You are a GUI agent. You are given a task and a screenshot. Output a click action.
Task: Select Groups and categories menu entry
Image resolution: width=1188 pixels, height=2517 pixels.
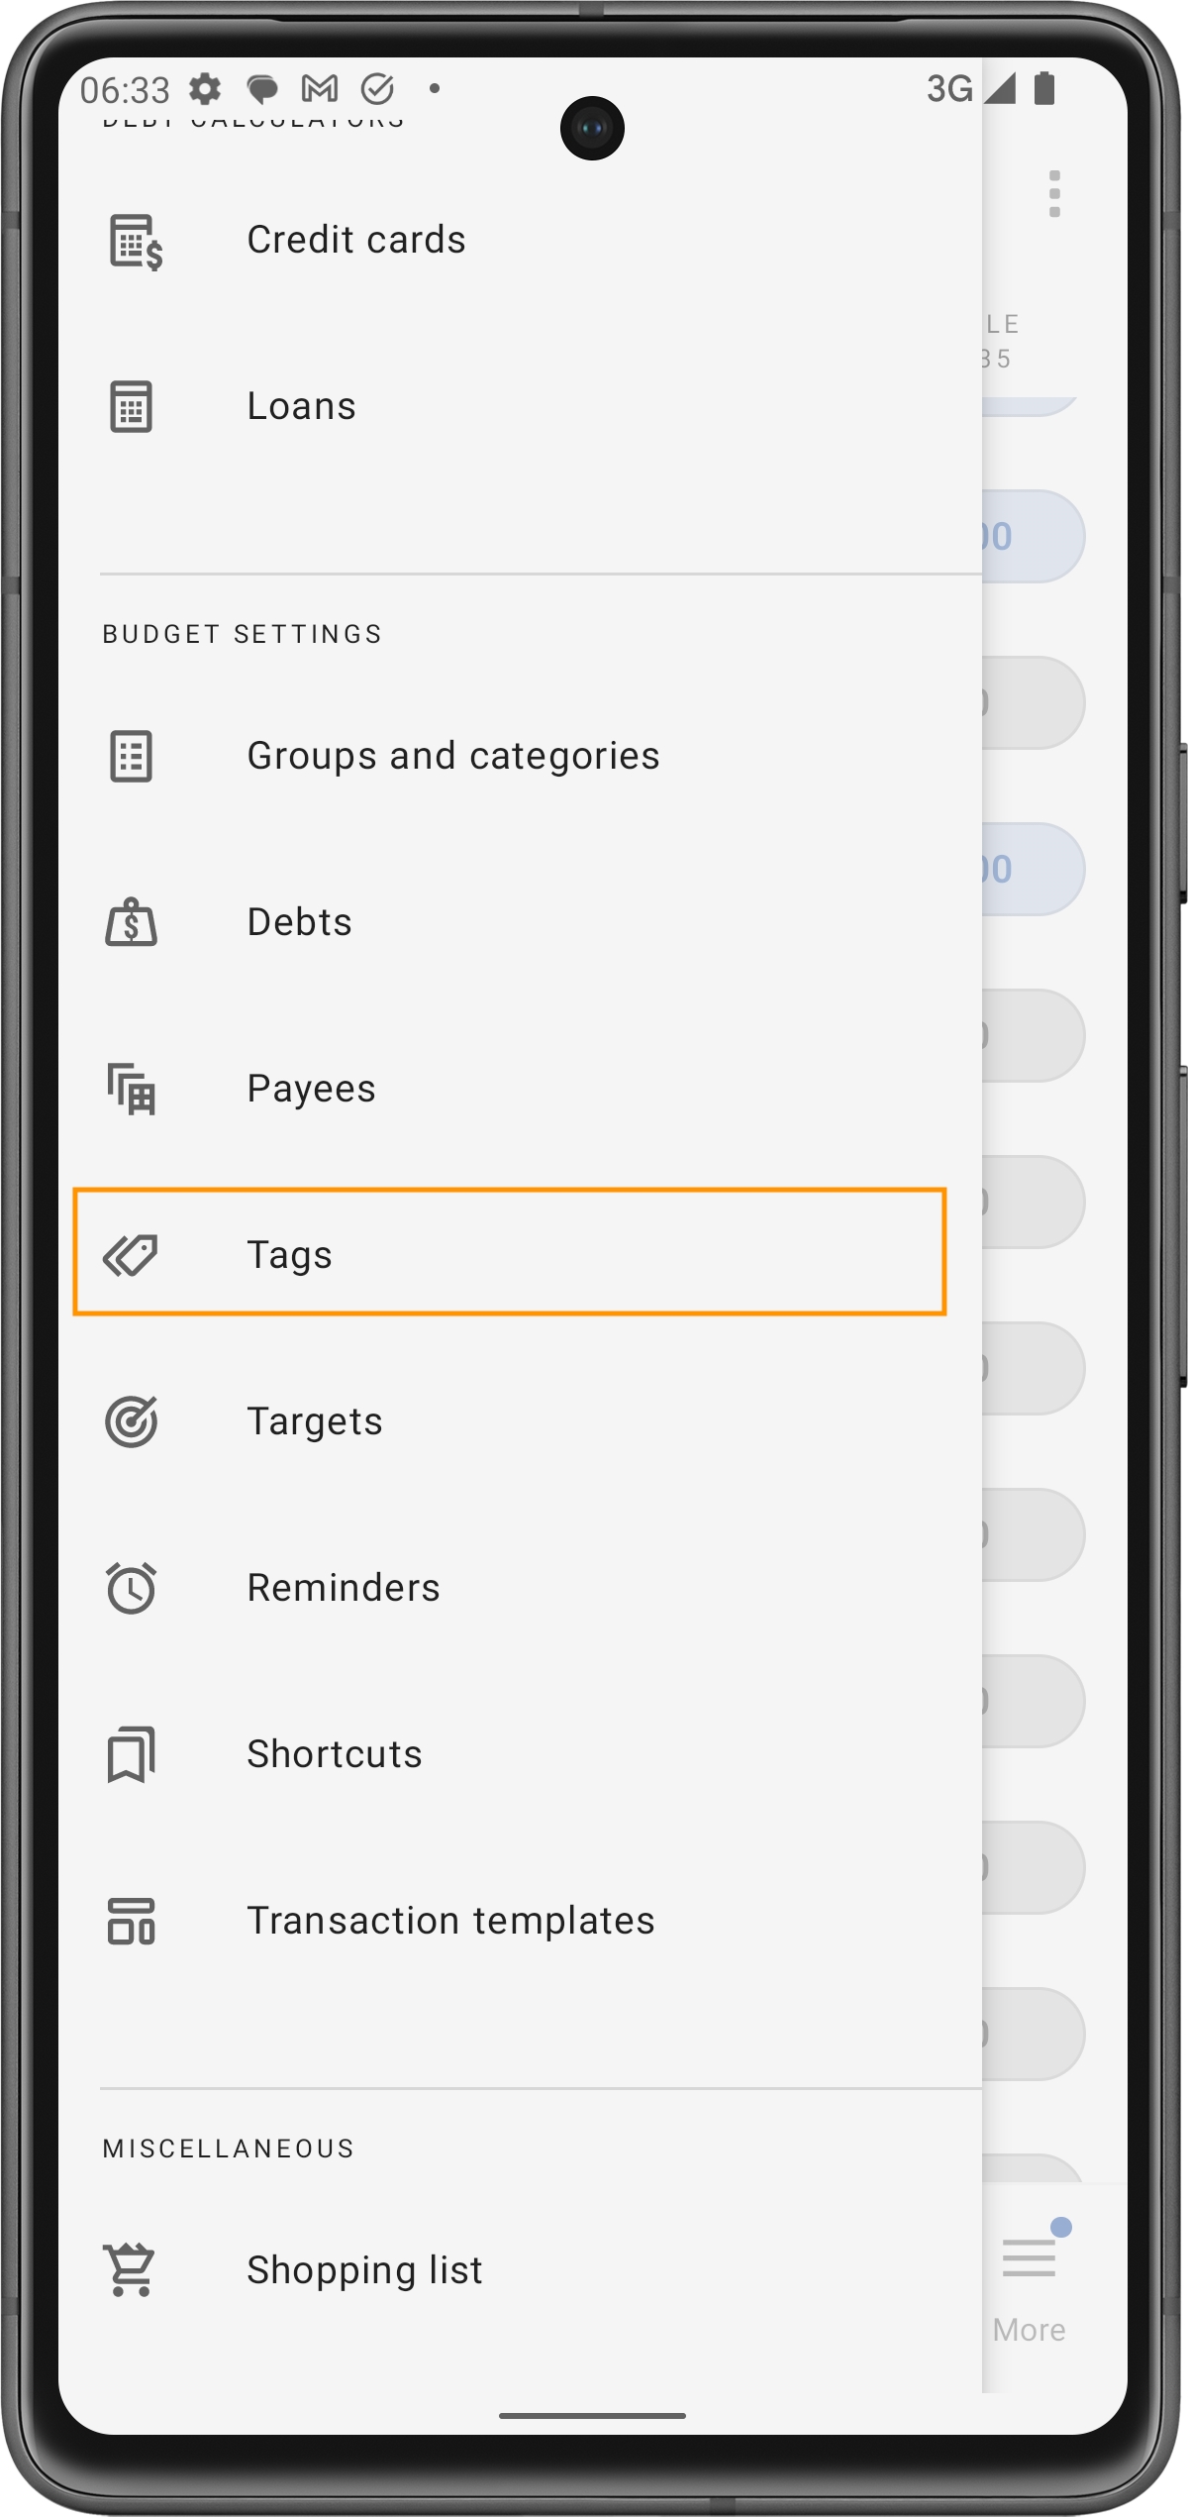[x=452, y=756]
